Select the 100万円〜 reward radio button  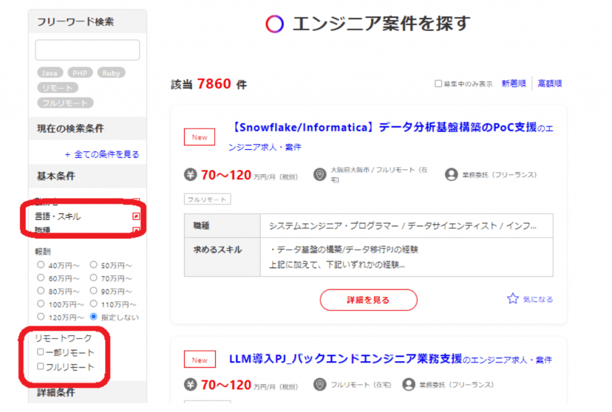[x=41, y=303]
